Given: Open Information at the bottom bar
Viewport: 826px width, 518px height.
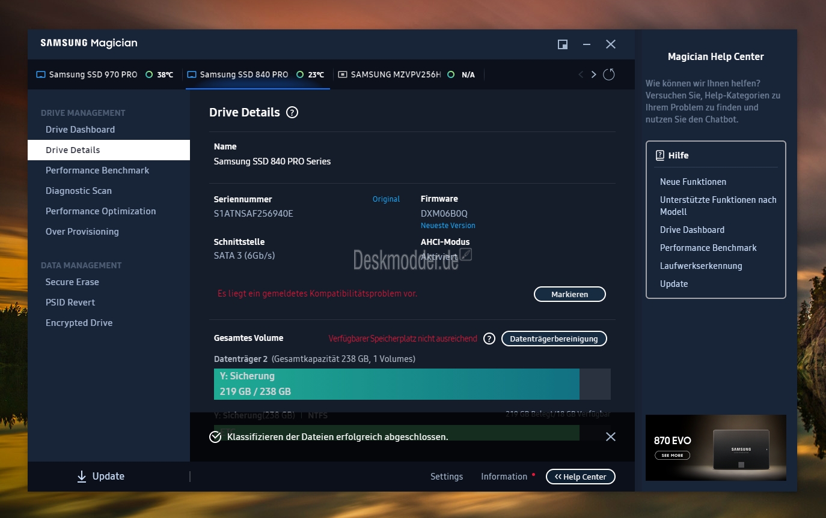Looking at the screenshot, I should point(504,477).
